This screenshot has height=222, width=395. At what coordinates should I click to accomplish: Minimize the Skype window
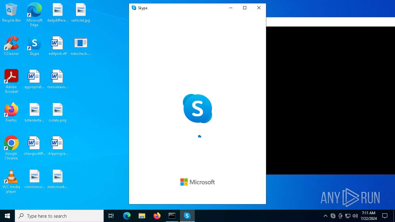231,8
